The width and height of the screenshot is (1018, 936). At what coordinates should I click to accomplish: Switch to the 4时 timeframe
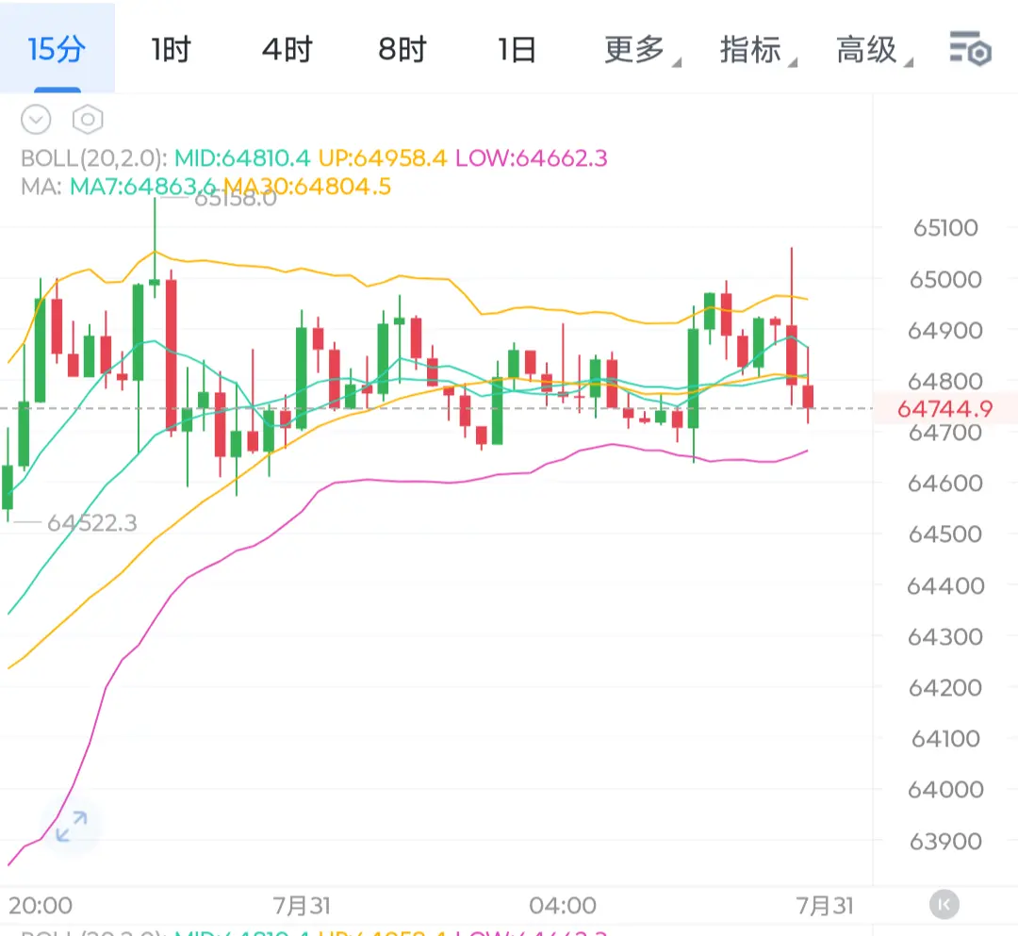(x=287, y=49)
